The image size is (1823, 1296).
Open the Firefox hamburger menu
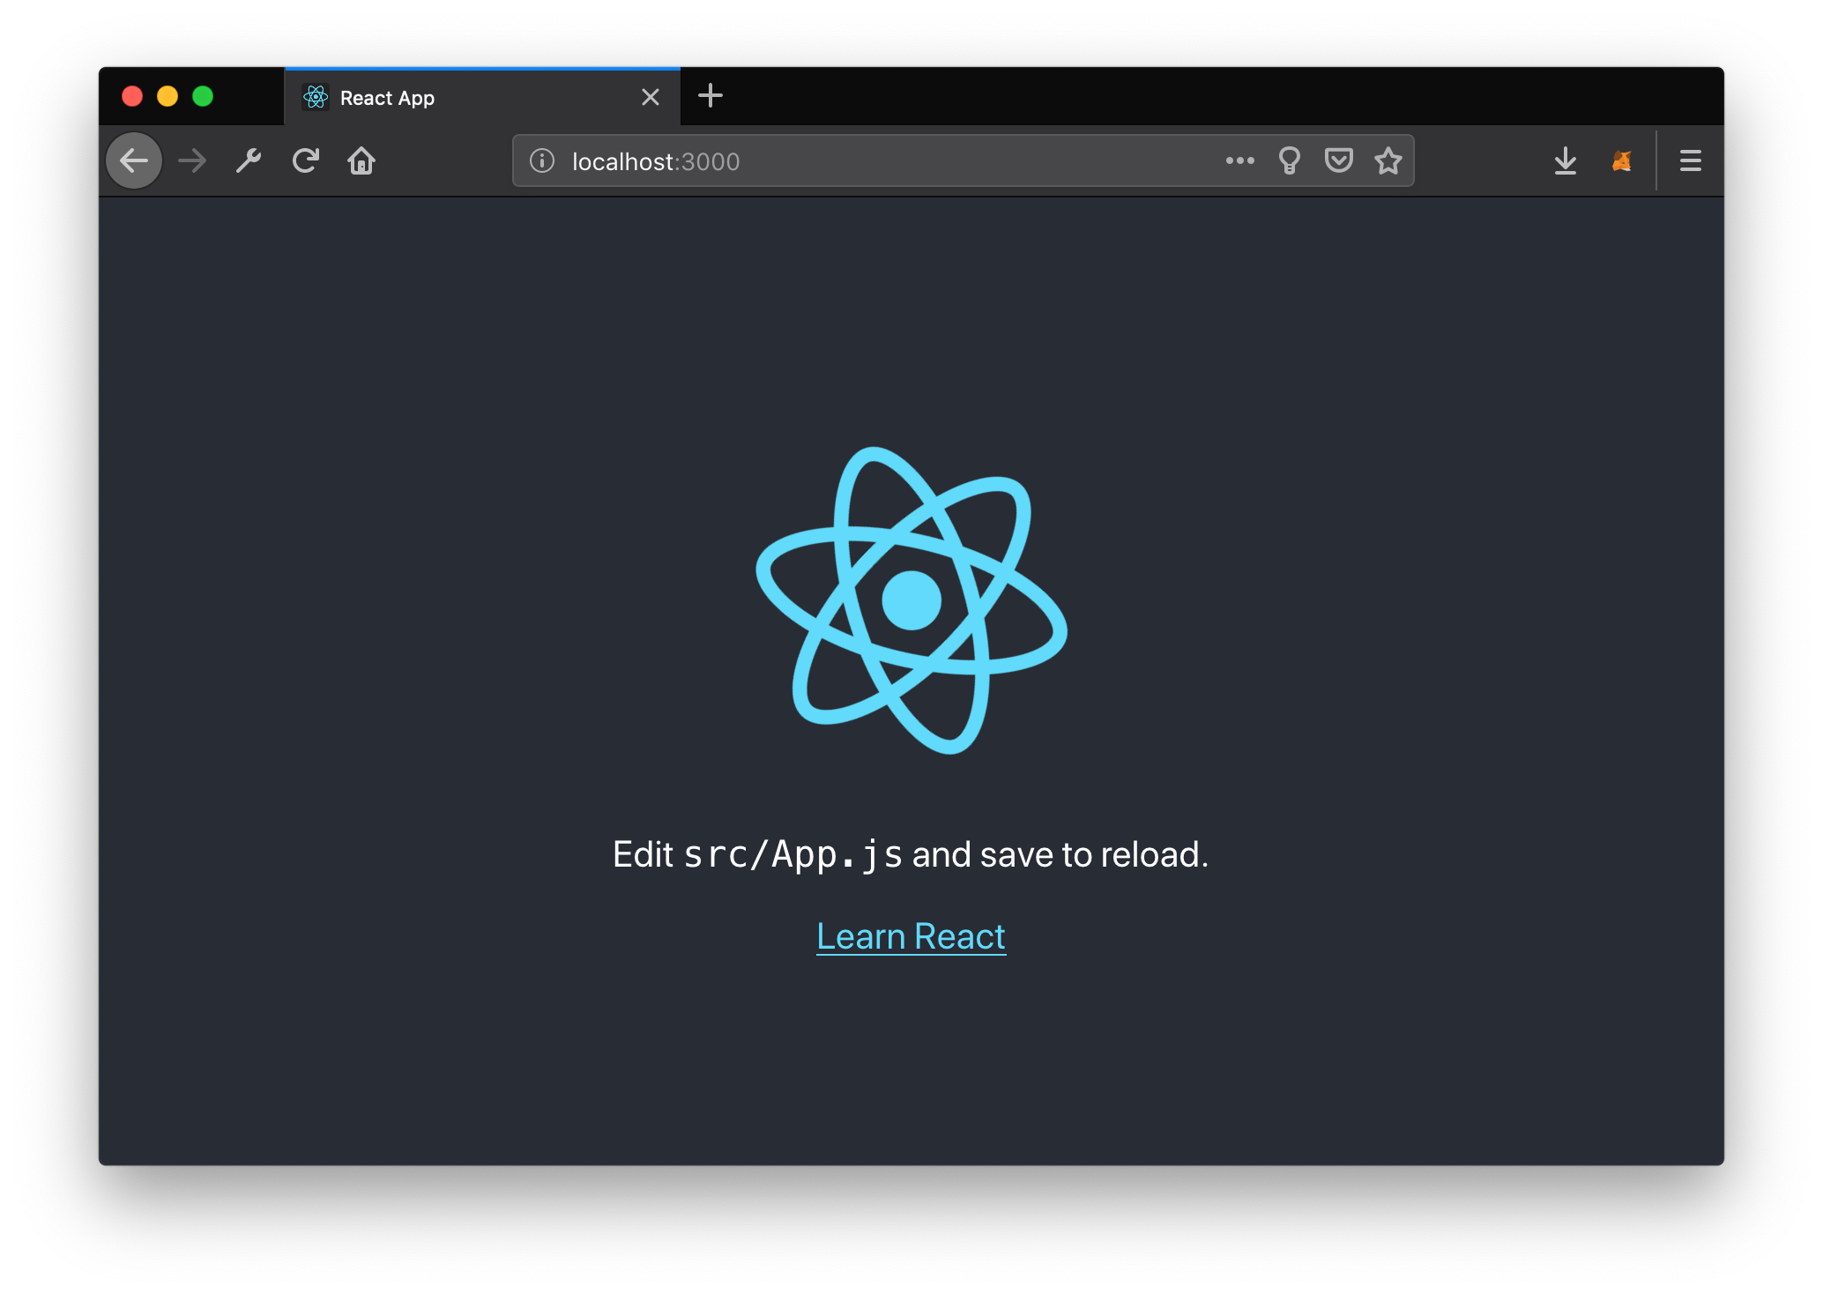coord(1691,161)
